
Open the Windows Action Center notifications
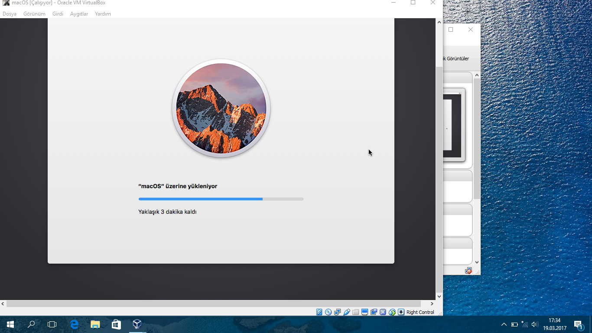[x=578, y=324]
